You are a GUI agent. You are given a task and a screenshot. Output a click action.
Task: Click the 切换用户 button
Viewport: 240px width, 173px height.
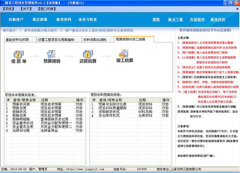(16, 19)
